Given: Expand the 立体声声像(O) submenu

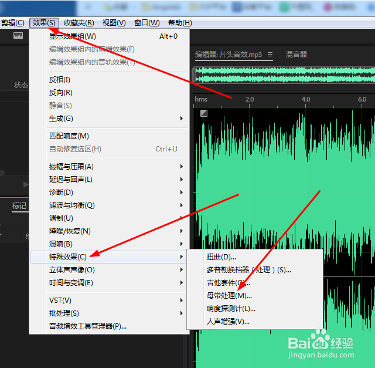Looking at the screenshot, I should tap(110, 270).
